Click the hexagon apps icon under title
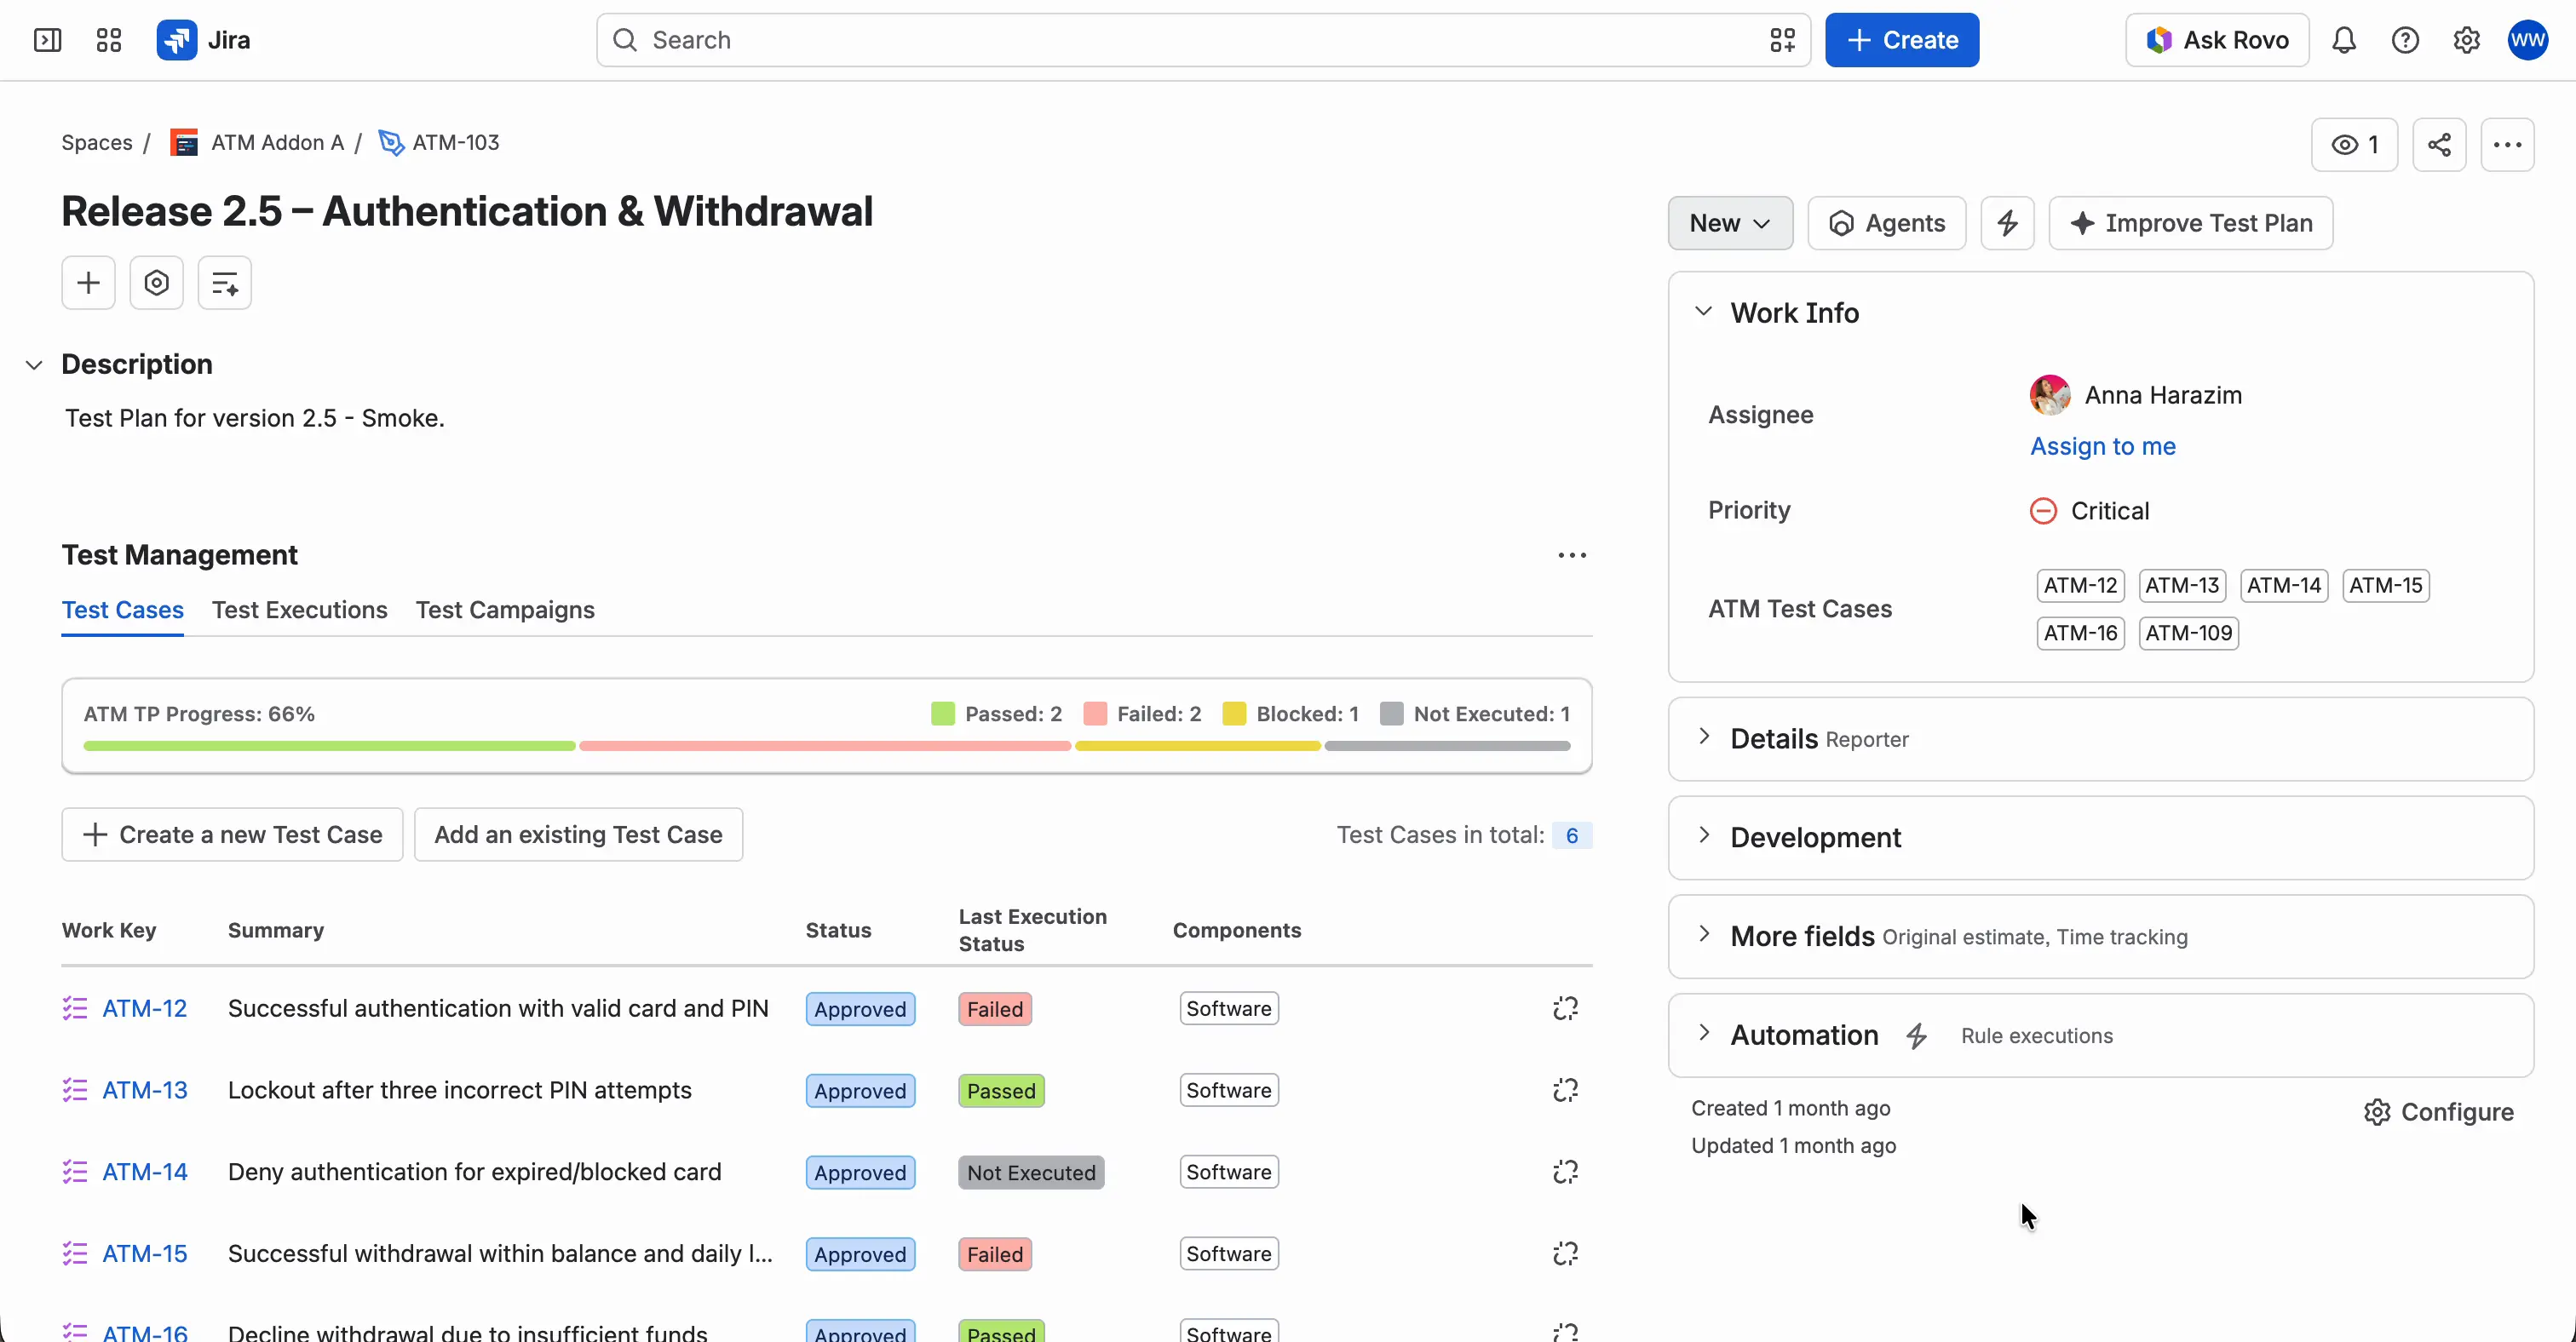Image resolution: width=2576 pixels, height=1342 pixels. tap(156, 283)
